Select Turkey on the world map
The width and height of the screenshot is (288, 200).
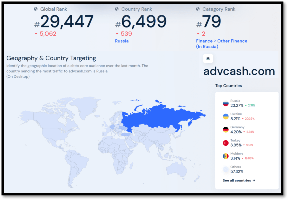pyautogui.click(x=125, y=134)
